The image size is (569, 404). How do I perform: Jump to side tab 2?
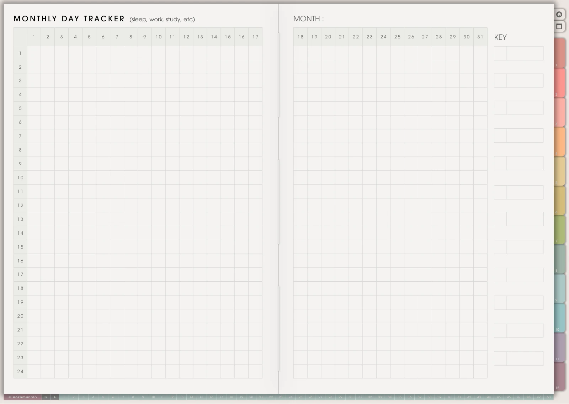tap(559, 82)
